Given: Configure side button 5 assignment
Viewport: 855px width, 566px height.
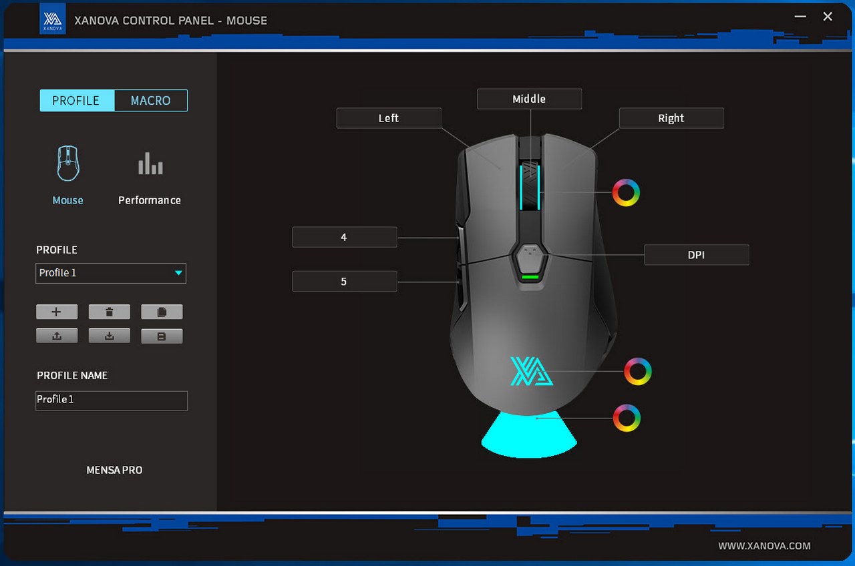Looking at the screenshot, I should (345, 282).
